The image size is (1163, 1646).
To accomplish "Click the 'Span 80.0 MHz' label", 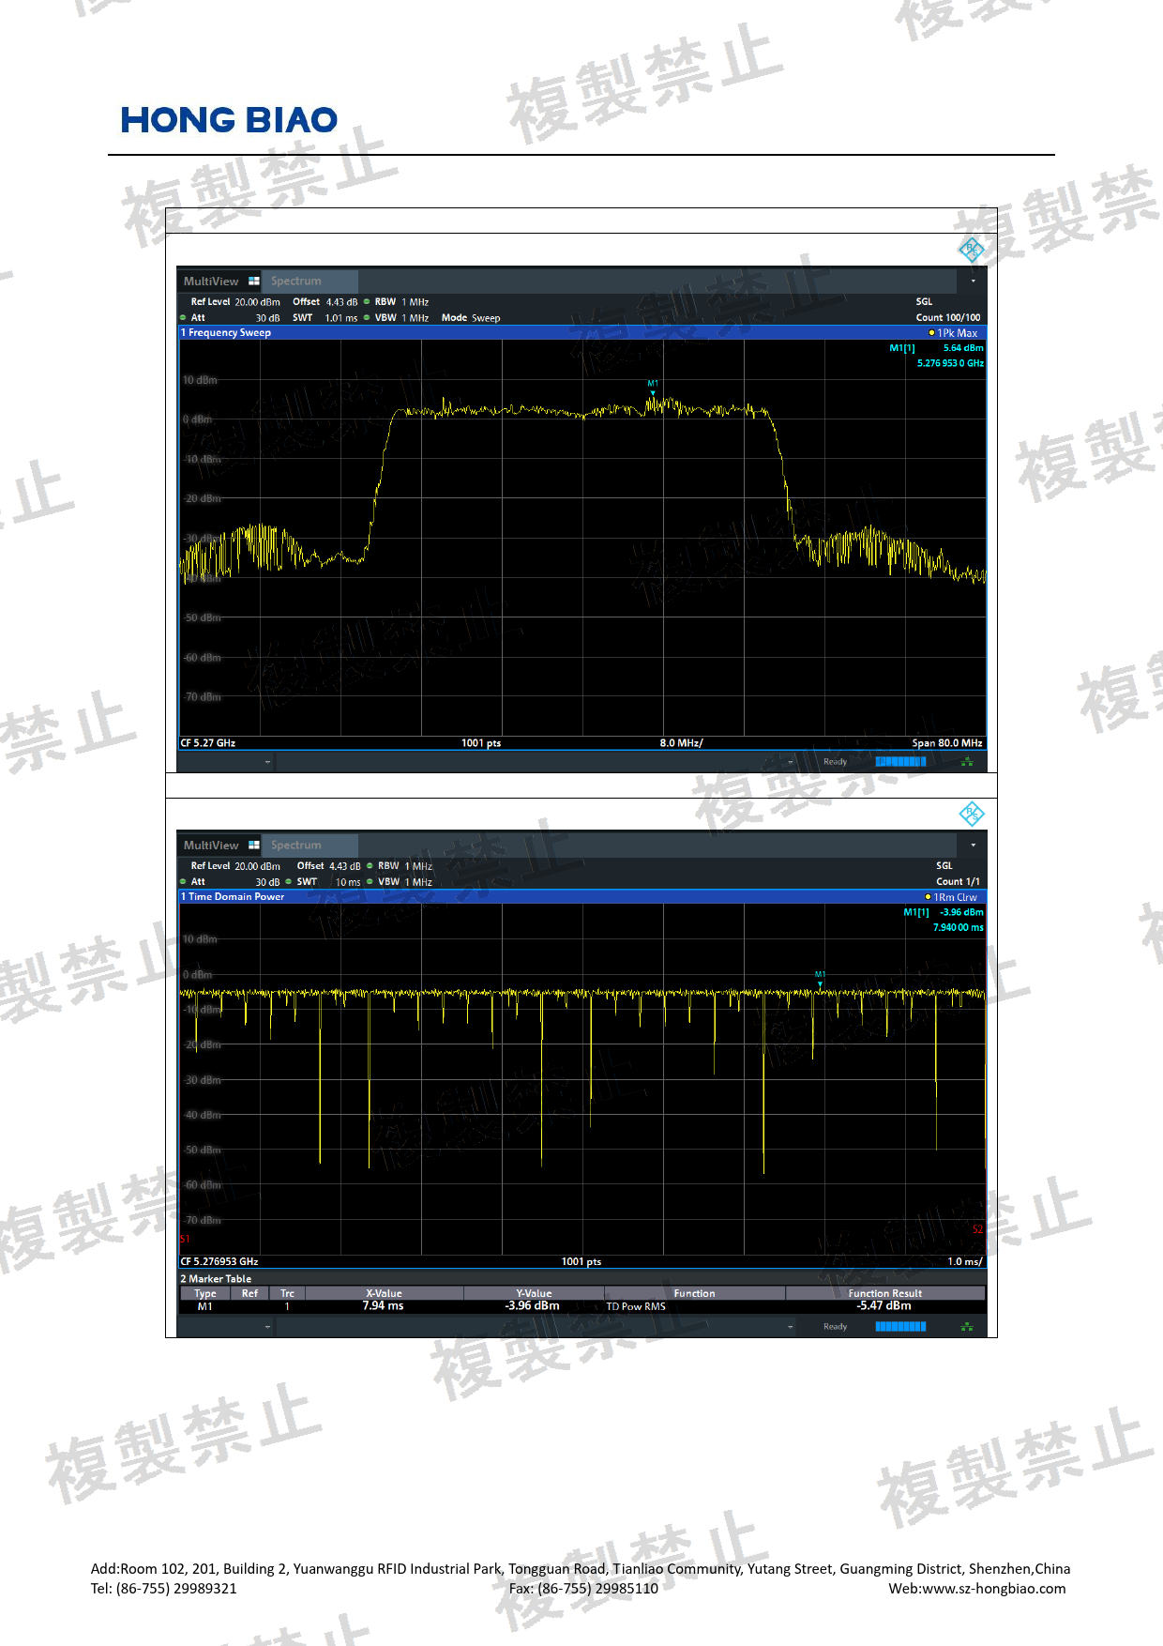I will 947,743.
